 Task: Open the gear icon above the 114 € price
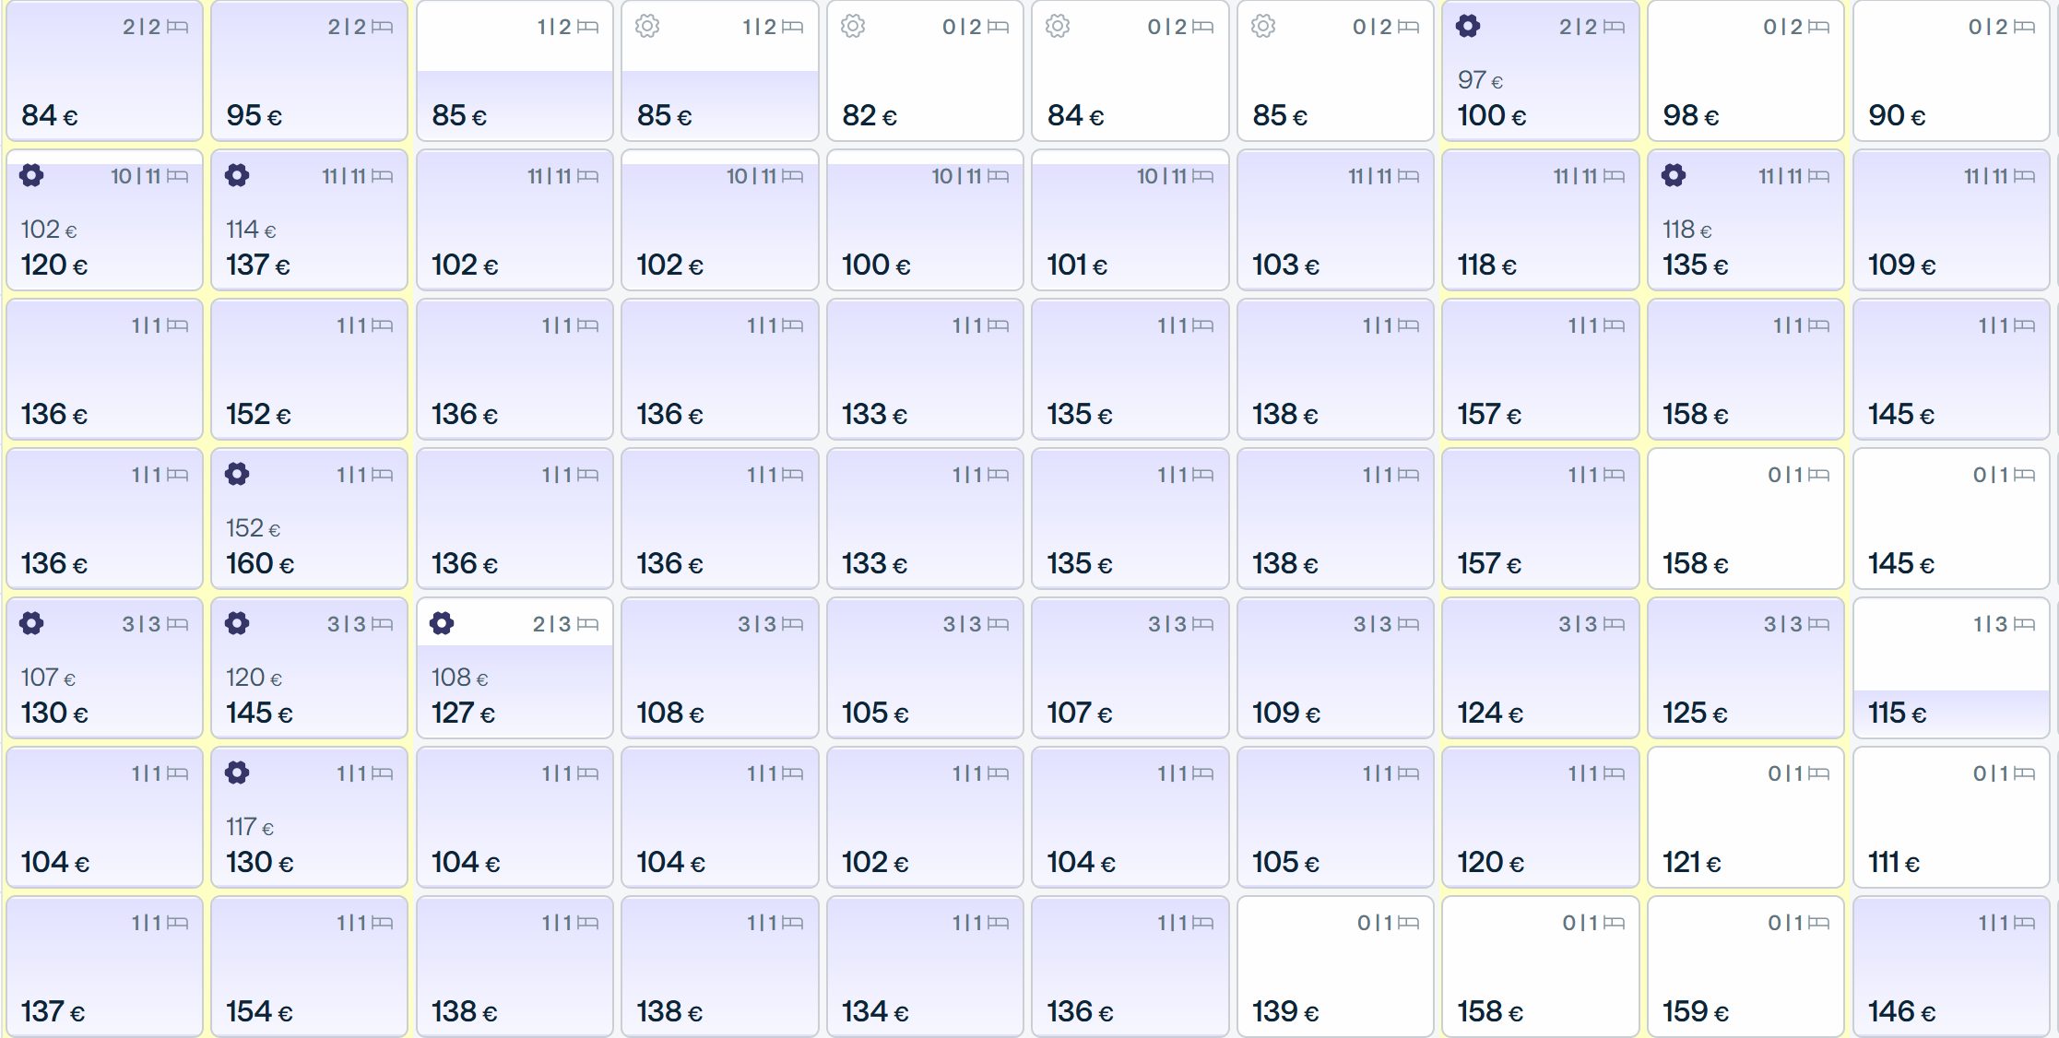click(x=237, y=176)
